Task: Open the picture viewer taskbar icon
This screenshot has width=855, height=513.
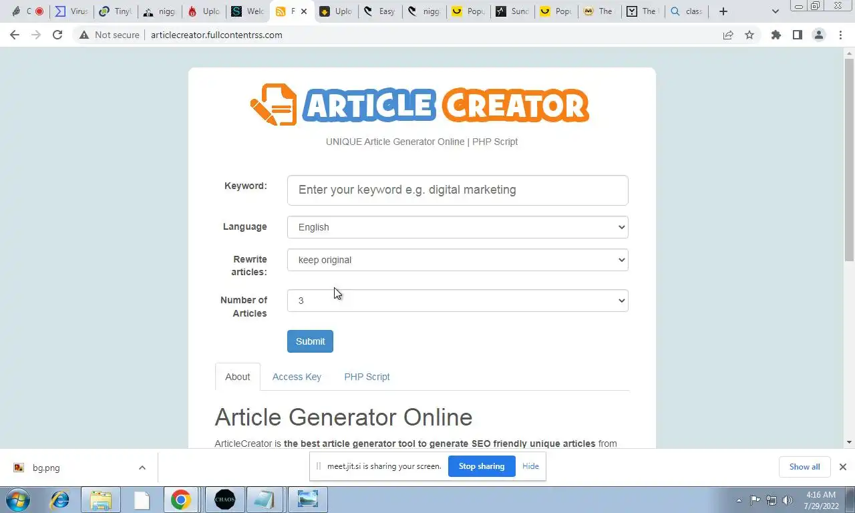Action: coord(308,500)
